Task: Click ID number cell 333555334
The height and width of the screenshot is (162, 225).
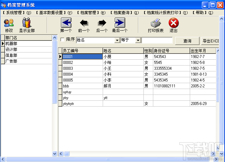Action: pyautogui.click(x=172, y=68)
